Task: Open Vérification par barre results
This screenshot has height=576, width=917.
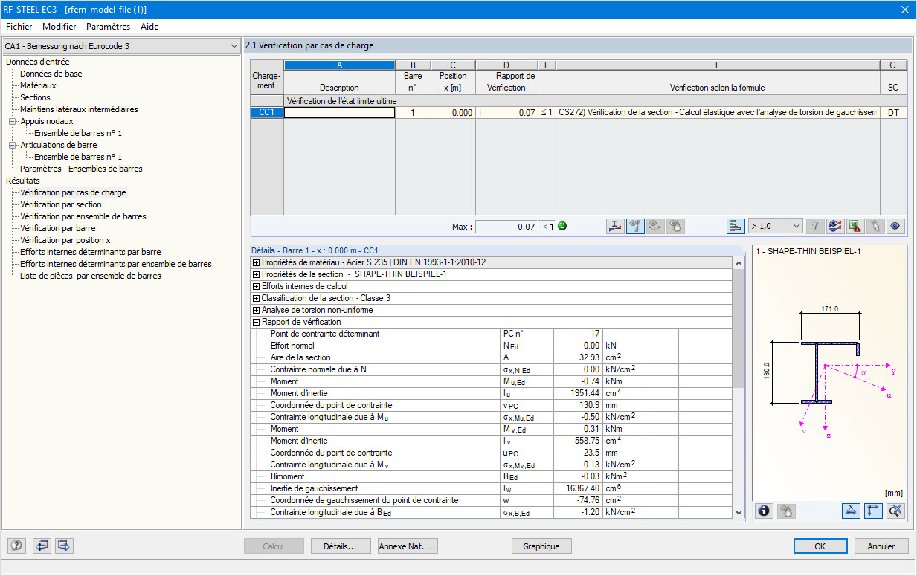Action: (x=58, y=228)
